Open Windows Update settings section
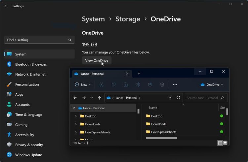The width and height of the screenshot is (248, 162). tap(29, 155)
